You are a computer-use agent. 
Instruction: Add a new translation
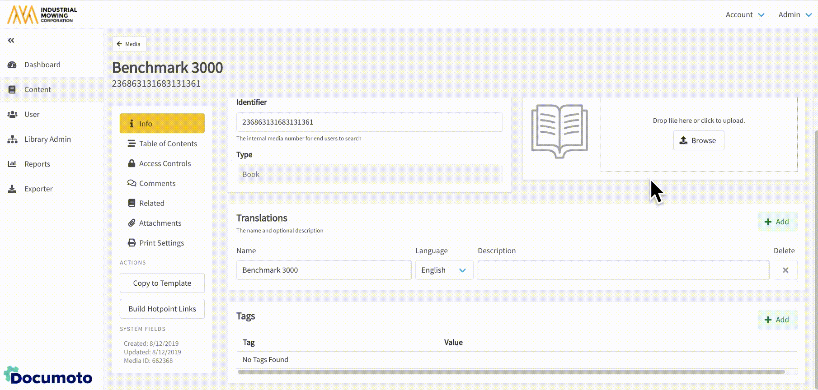pyautogui.click(x=777, y=222)
